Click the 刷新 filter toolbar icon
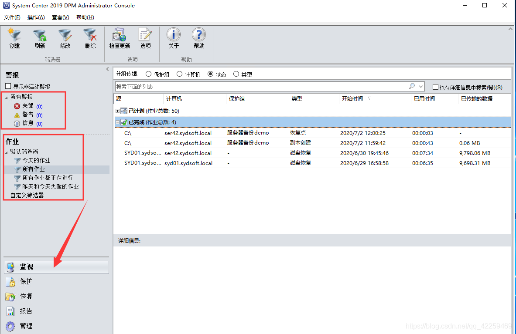The image size is (516, 334). click(40, 35)
